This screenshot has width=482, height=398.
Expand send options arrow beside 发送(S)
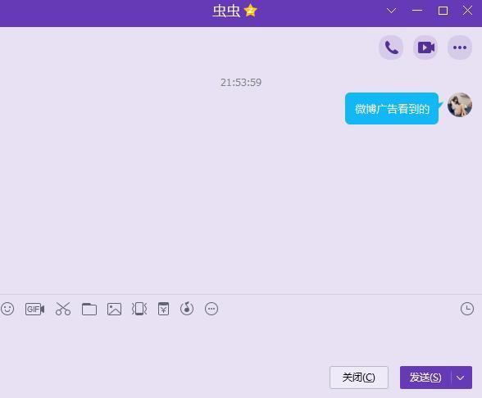461,378
